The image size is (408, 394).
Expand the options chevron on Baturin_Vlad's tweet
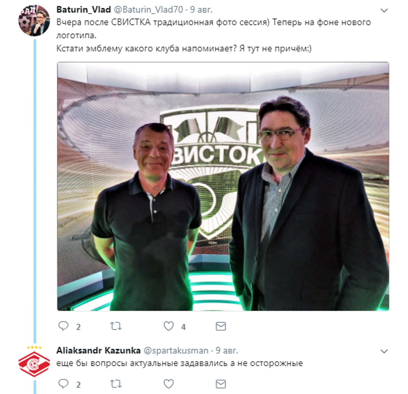click(384, 11)
